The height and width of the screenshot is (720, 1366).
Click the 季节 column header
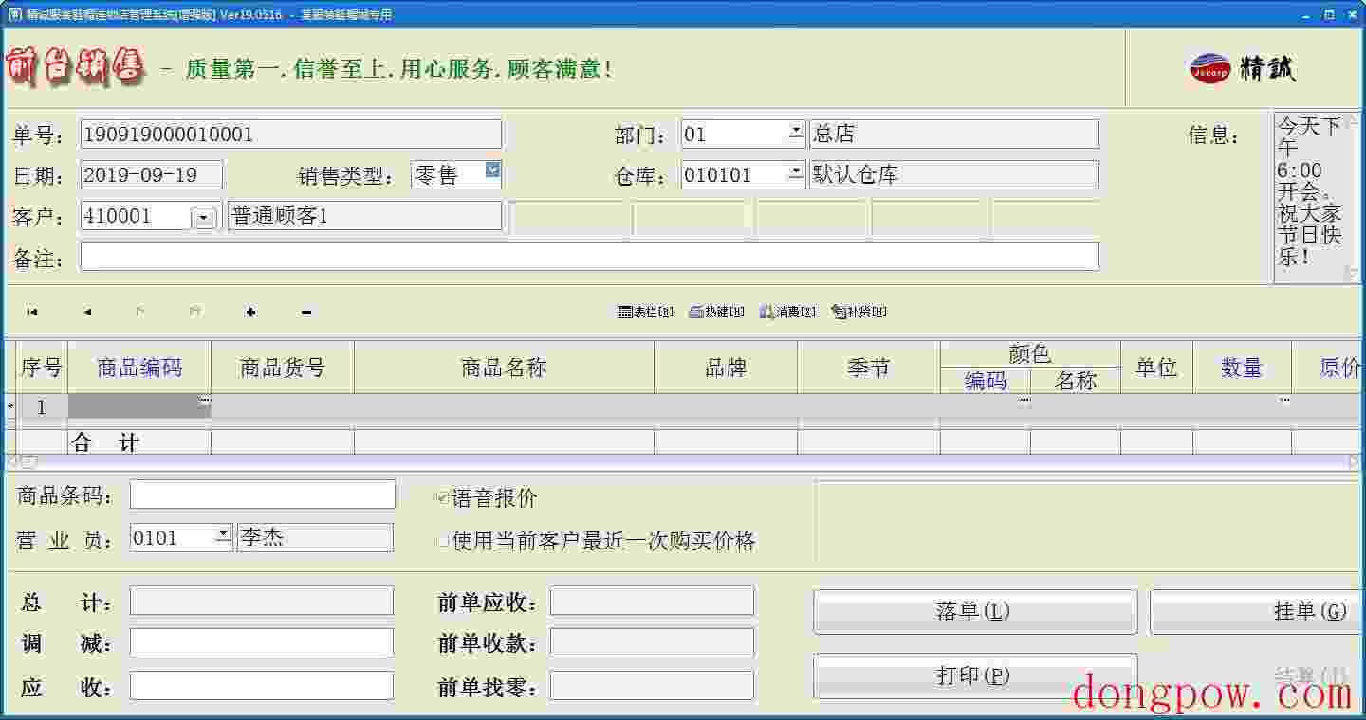tap(869, 368)
